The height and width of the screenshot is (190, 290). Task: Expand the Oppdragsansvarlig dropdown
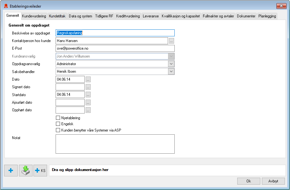(171, 64)
